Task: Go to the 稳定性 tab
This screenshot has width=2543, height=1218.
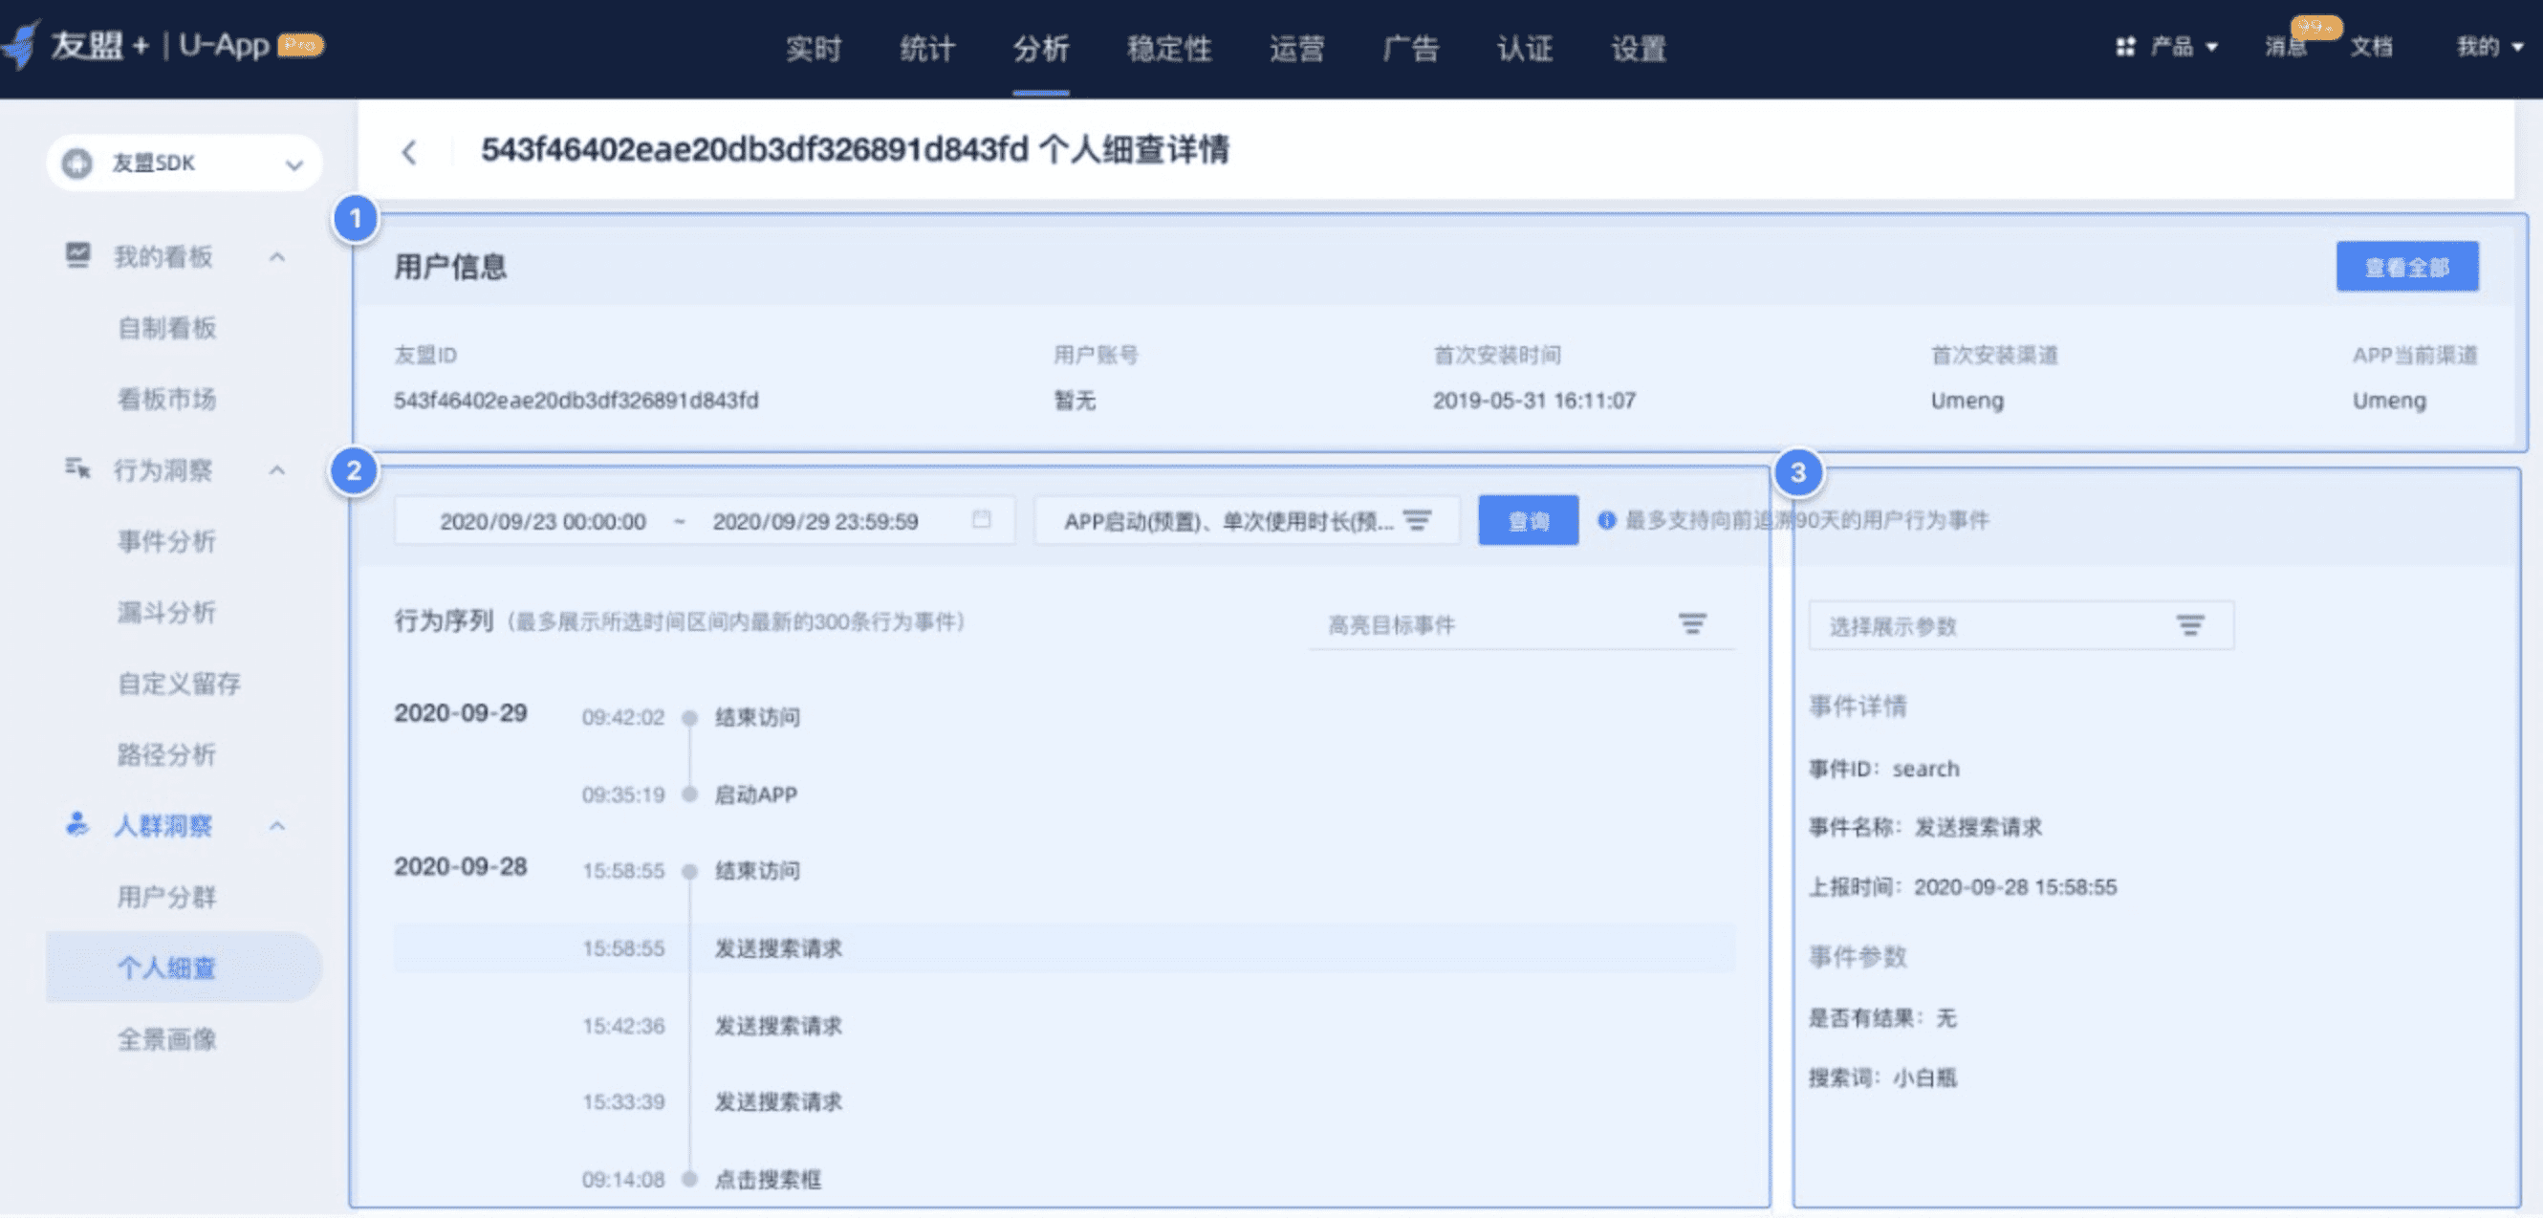Action: [1169, 48]
